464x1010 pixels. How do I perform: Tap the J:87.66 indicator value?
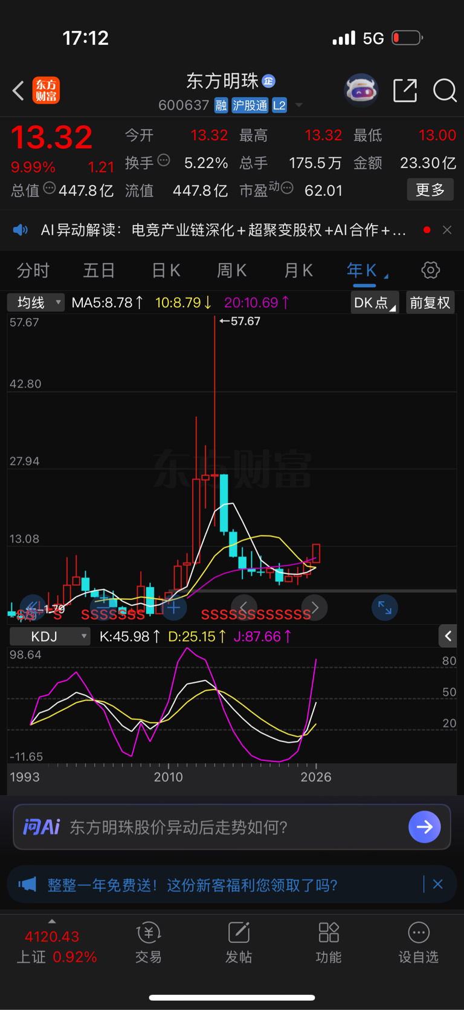(x=263, y=636)
